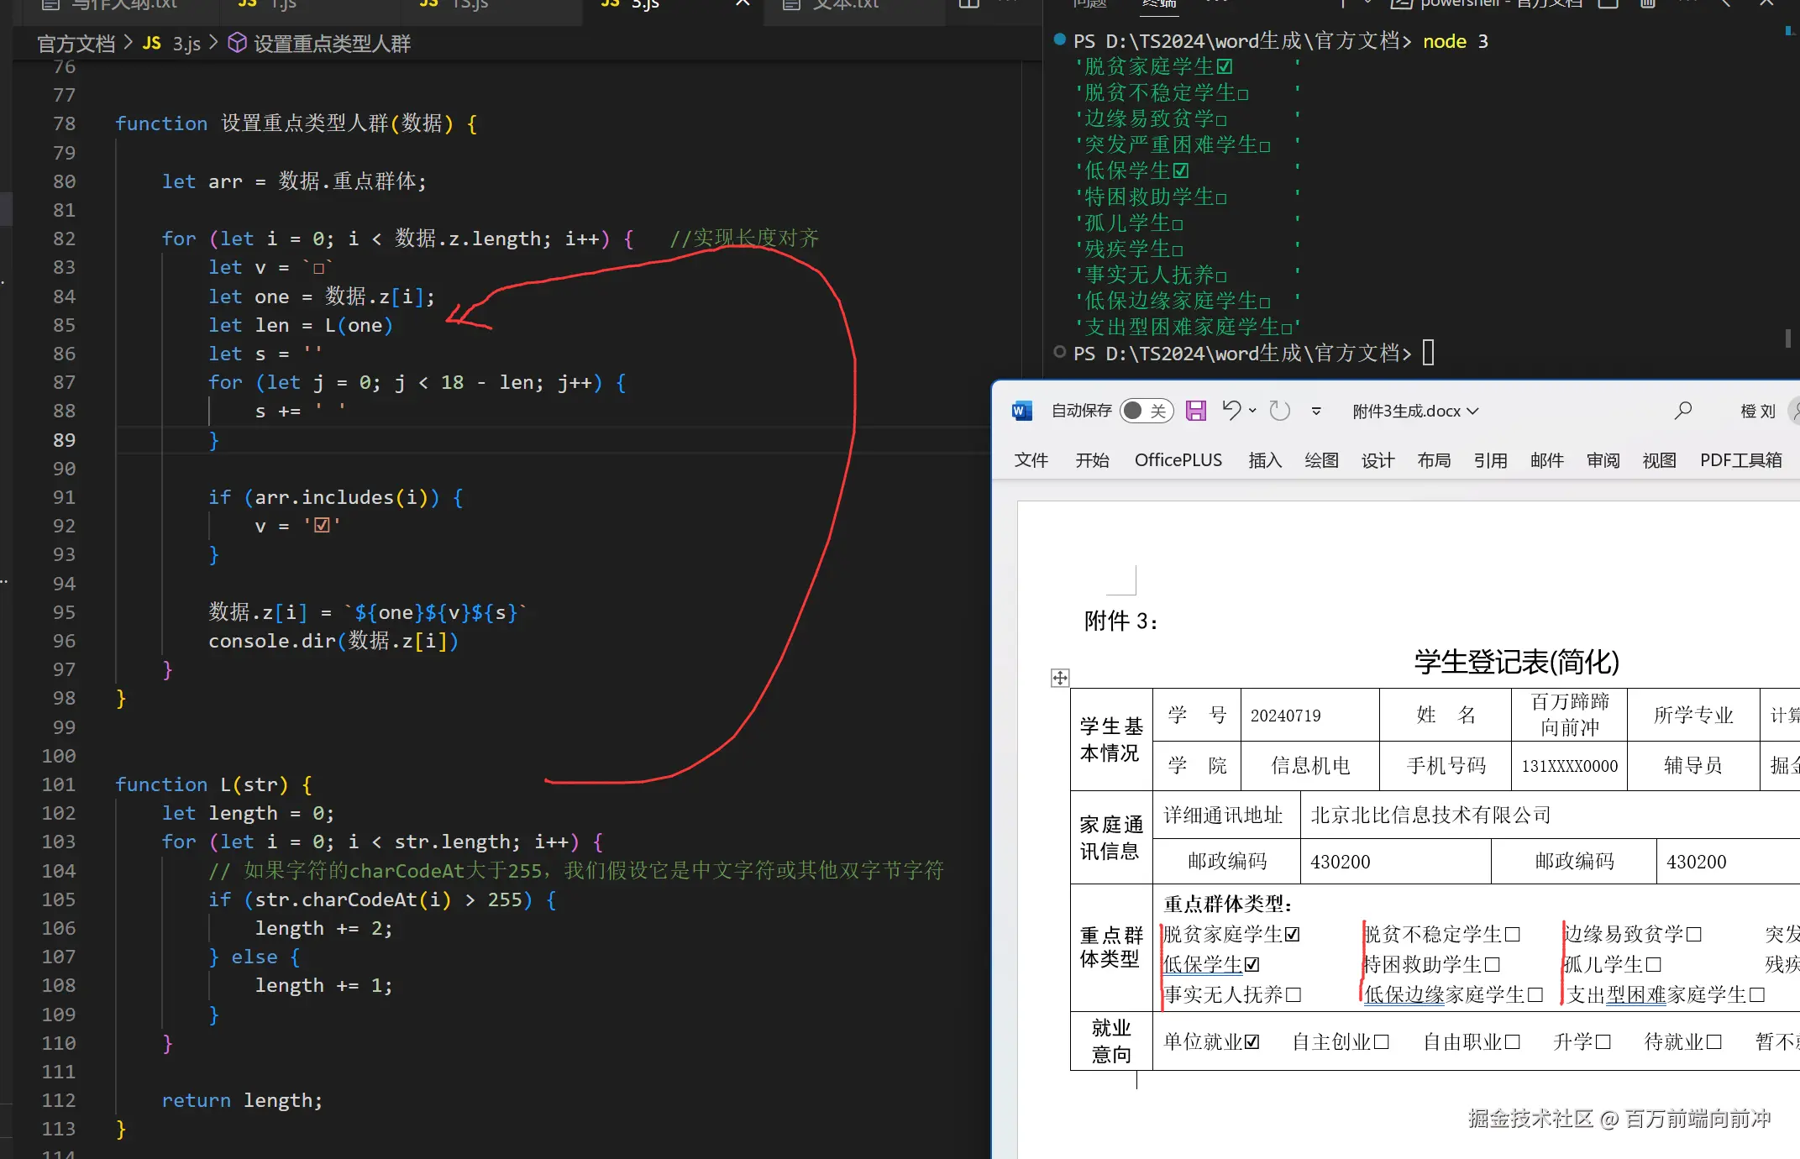Screen dimensions: 1800x1159
Task: Click the Save icon in Word's quick access toolbar
Action: pos(1196,410)
